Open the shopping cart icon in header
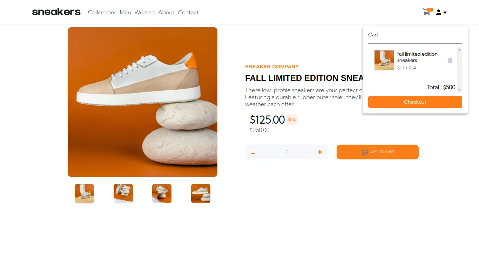The image size is (479, 269). click(x=426, y=12)
